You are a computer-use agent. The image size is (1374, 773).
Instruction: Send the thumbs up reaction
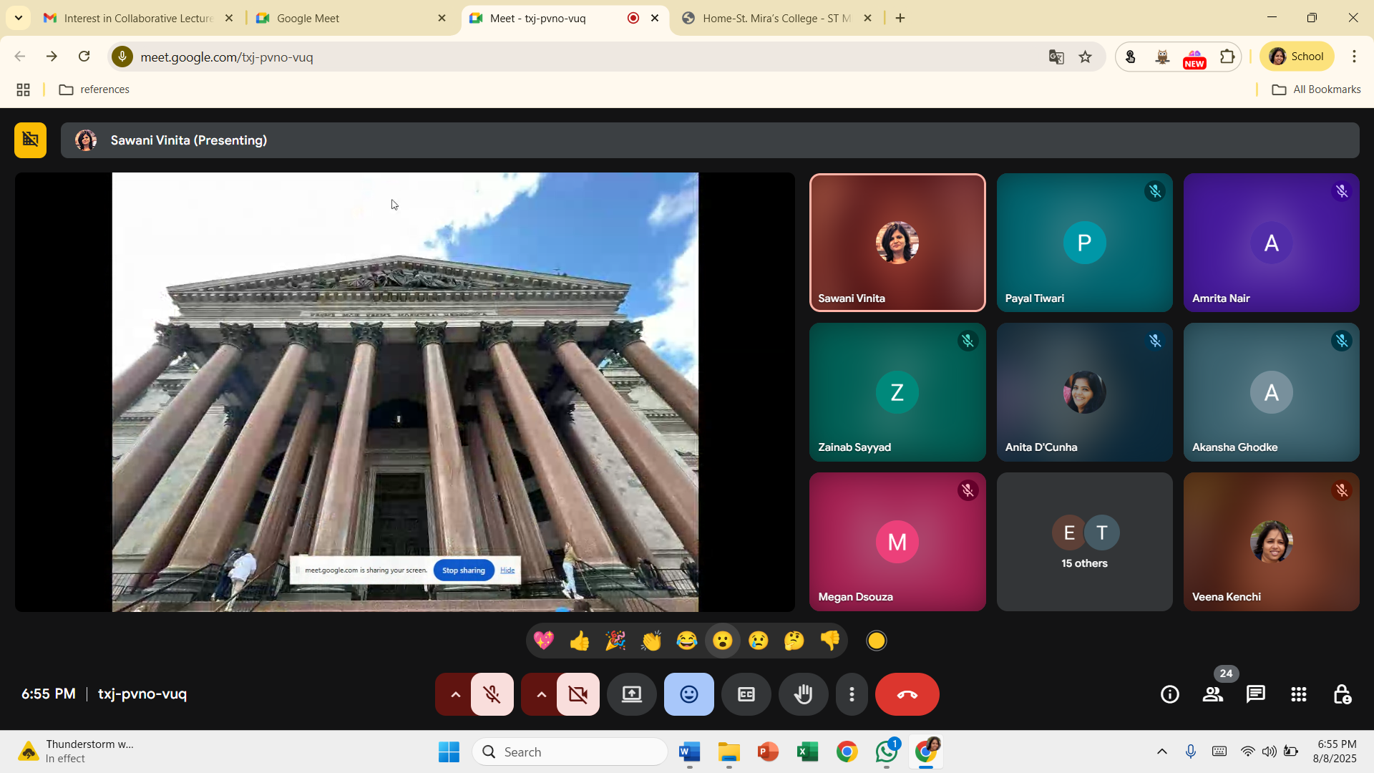pyautogui.click(x=579, y=641)
